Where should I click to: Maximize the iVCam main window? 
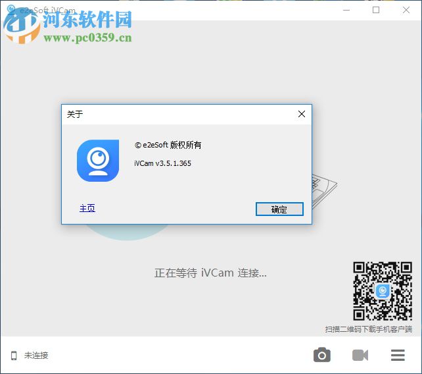[x=376, y=10]
